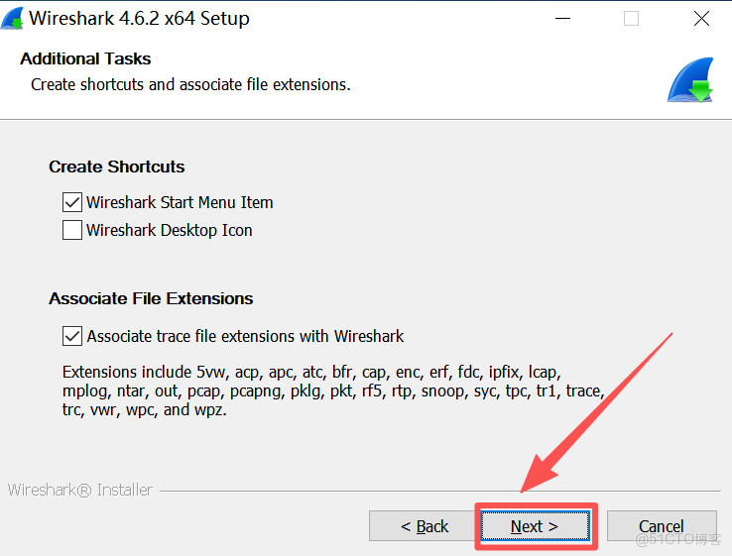Click the Wireshark installer logo with green arrow
Image resolution: width=732 pixels, height=556 pixels.
(x=690, y=80)
